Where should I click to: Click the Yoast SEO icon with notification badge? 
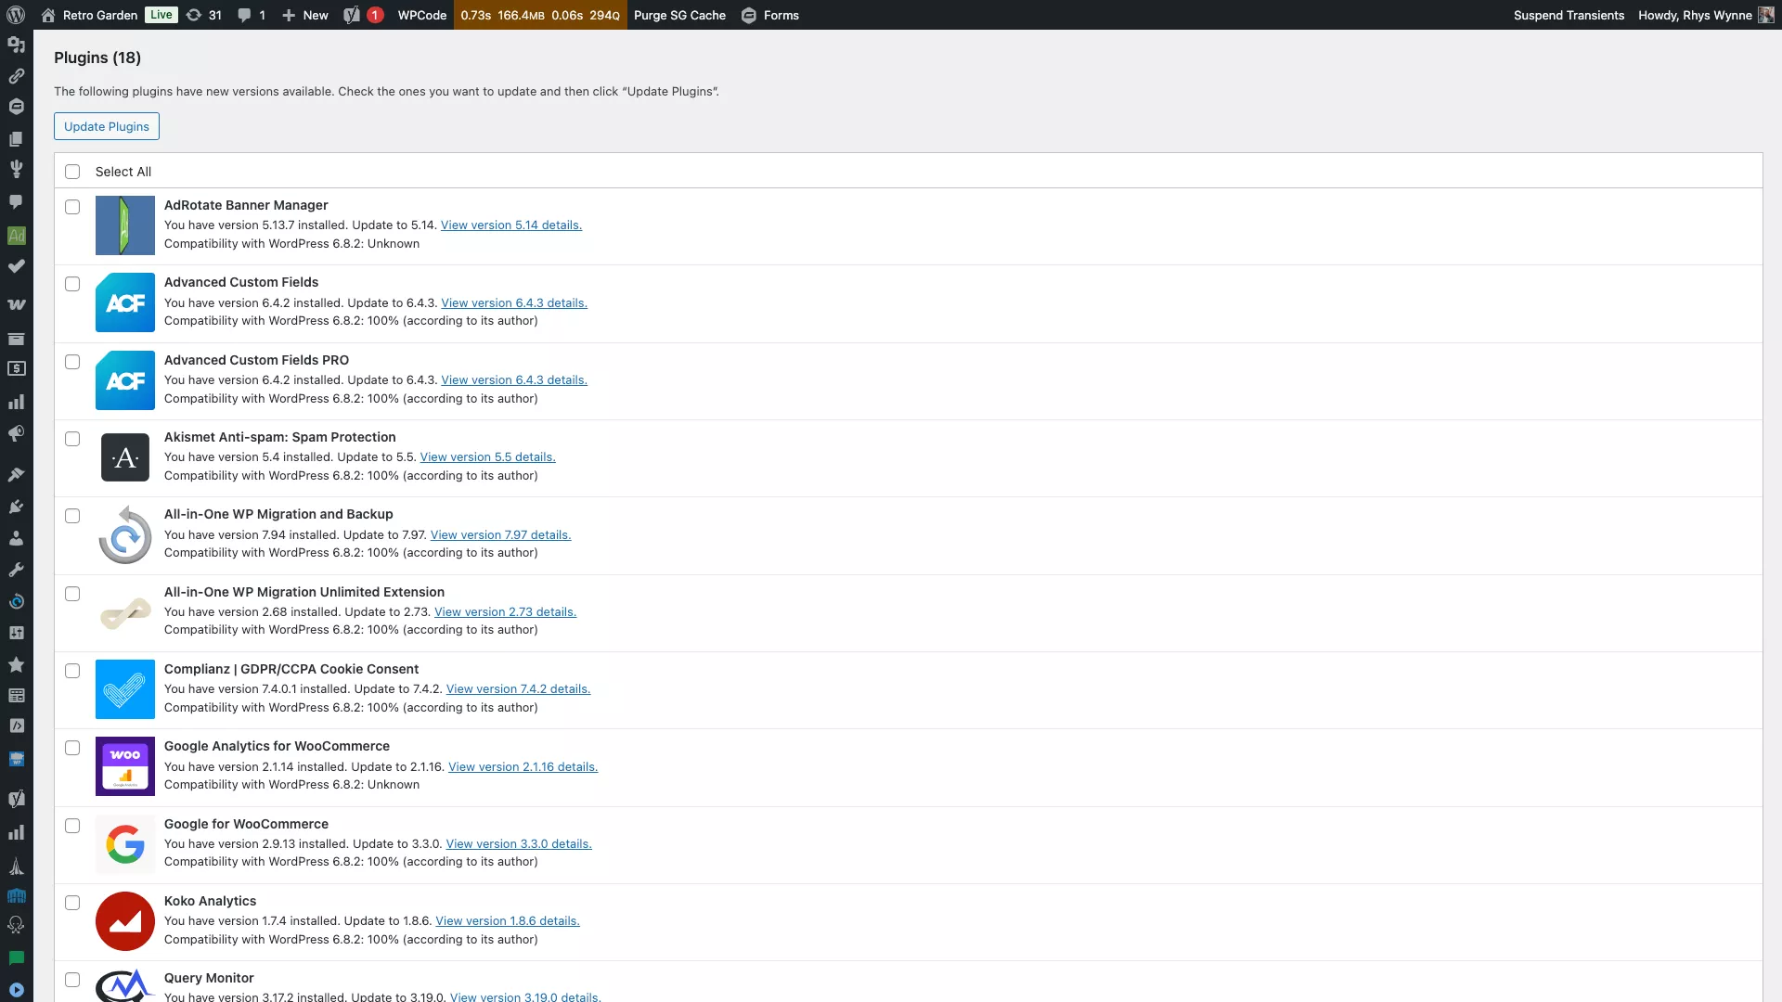[x=360, y=15]
